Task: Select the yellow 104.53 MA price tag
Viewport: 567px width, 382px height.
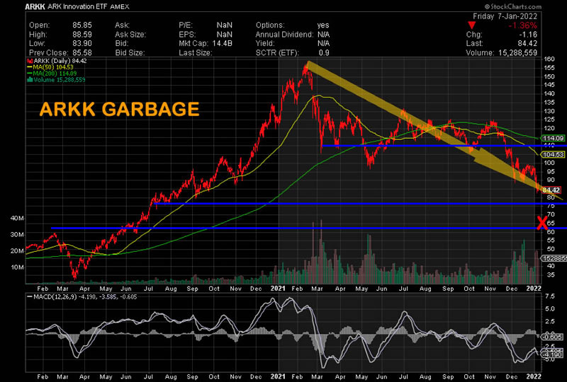Action: coord(551,154)
